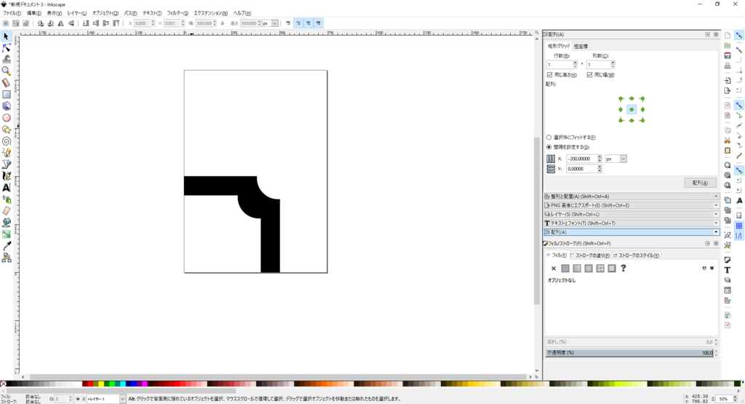Open the オブジェクト(O) menu
This screenshot has width=745, height=404.
[x=105, y=13]
